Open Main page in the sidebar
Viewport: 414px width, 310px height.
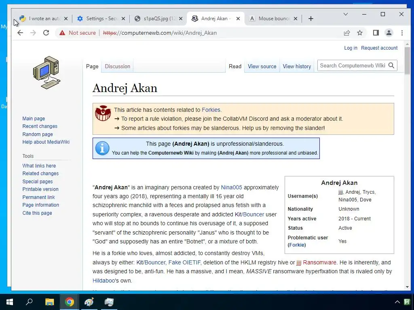click(34, 119)
